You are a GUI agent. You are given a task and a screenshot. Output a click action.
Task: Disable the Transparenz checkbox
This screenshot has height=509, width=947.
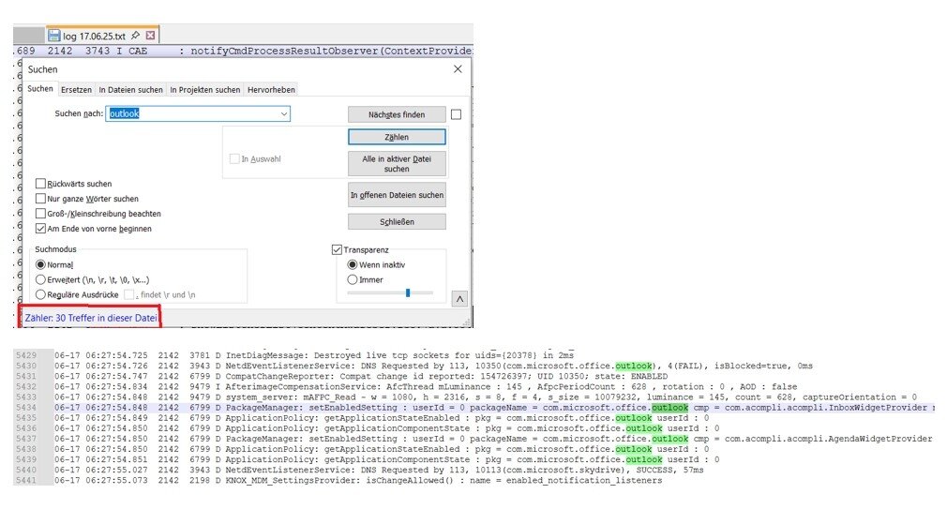click(338, 250)
